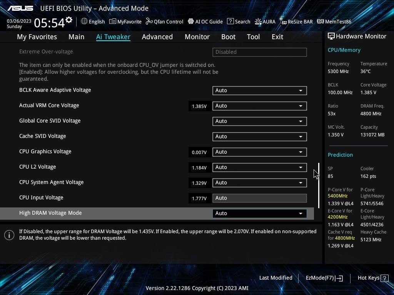Click the 1.329V system agent readout
This screenshot has height=295, width=394.
199,183
